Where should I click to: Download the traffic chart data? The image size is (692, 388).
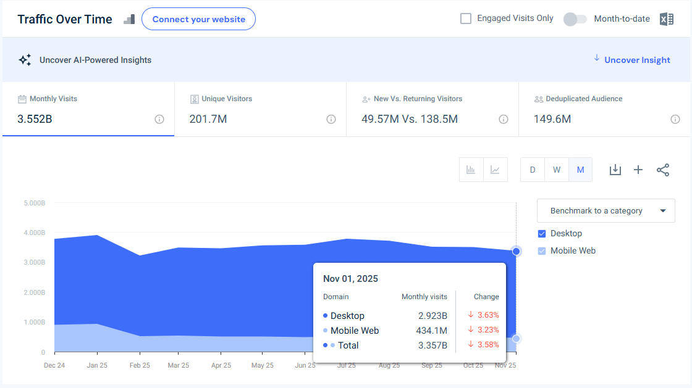(615, 169)
